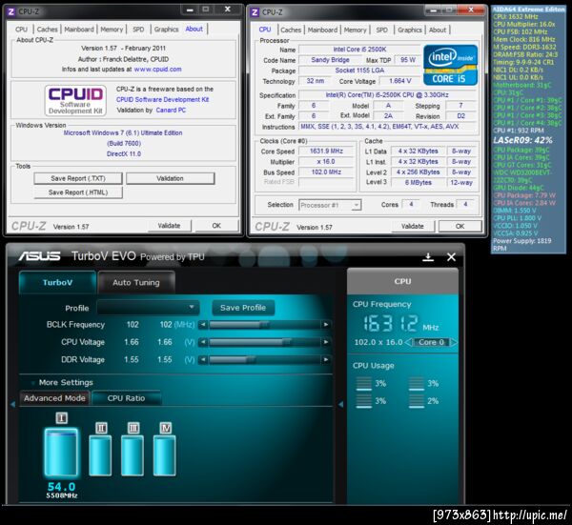Open Memory tab in right CPU-Z window
Image resolution: width=572 pixels, height=525 pixels.
point(355,30)
